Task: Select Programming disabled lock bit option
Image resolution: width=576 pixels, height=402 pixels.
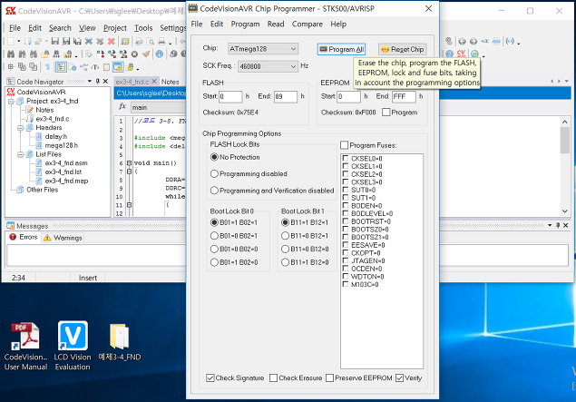Action: click(214, 174)
